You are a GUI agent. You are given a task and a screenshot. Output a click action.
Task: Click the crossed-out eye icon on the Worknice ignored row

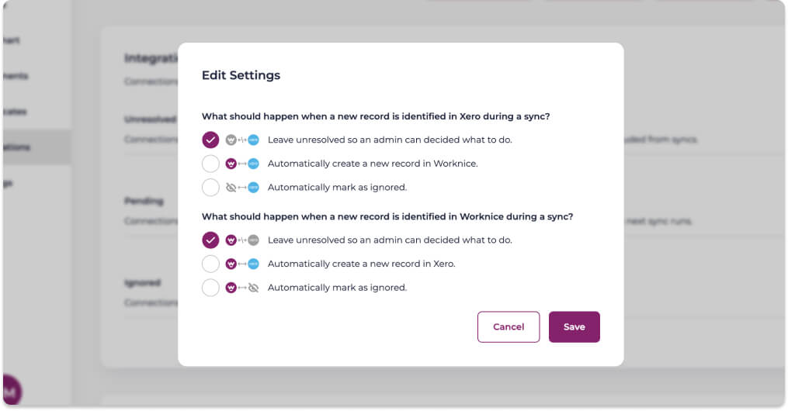[x=253, y=288]
